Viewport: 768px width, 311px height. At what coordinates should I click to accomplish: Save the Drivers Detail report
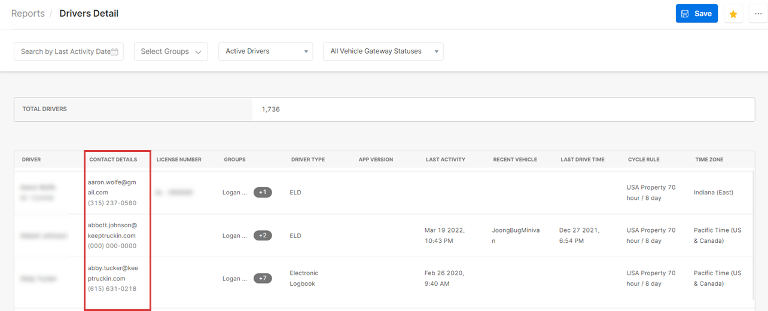(696, 14)
